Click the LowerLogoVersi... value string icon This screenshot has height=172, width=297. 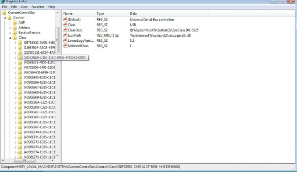coord(65,40)
